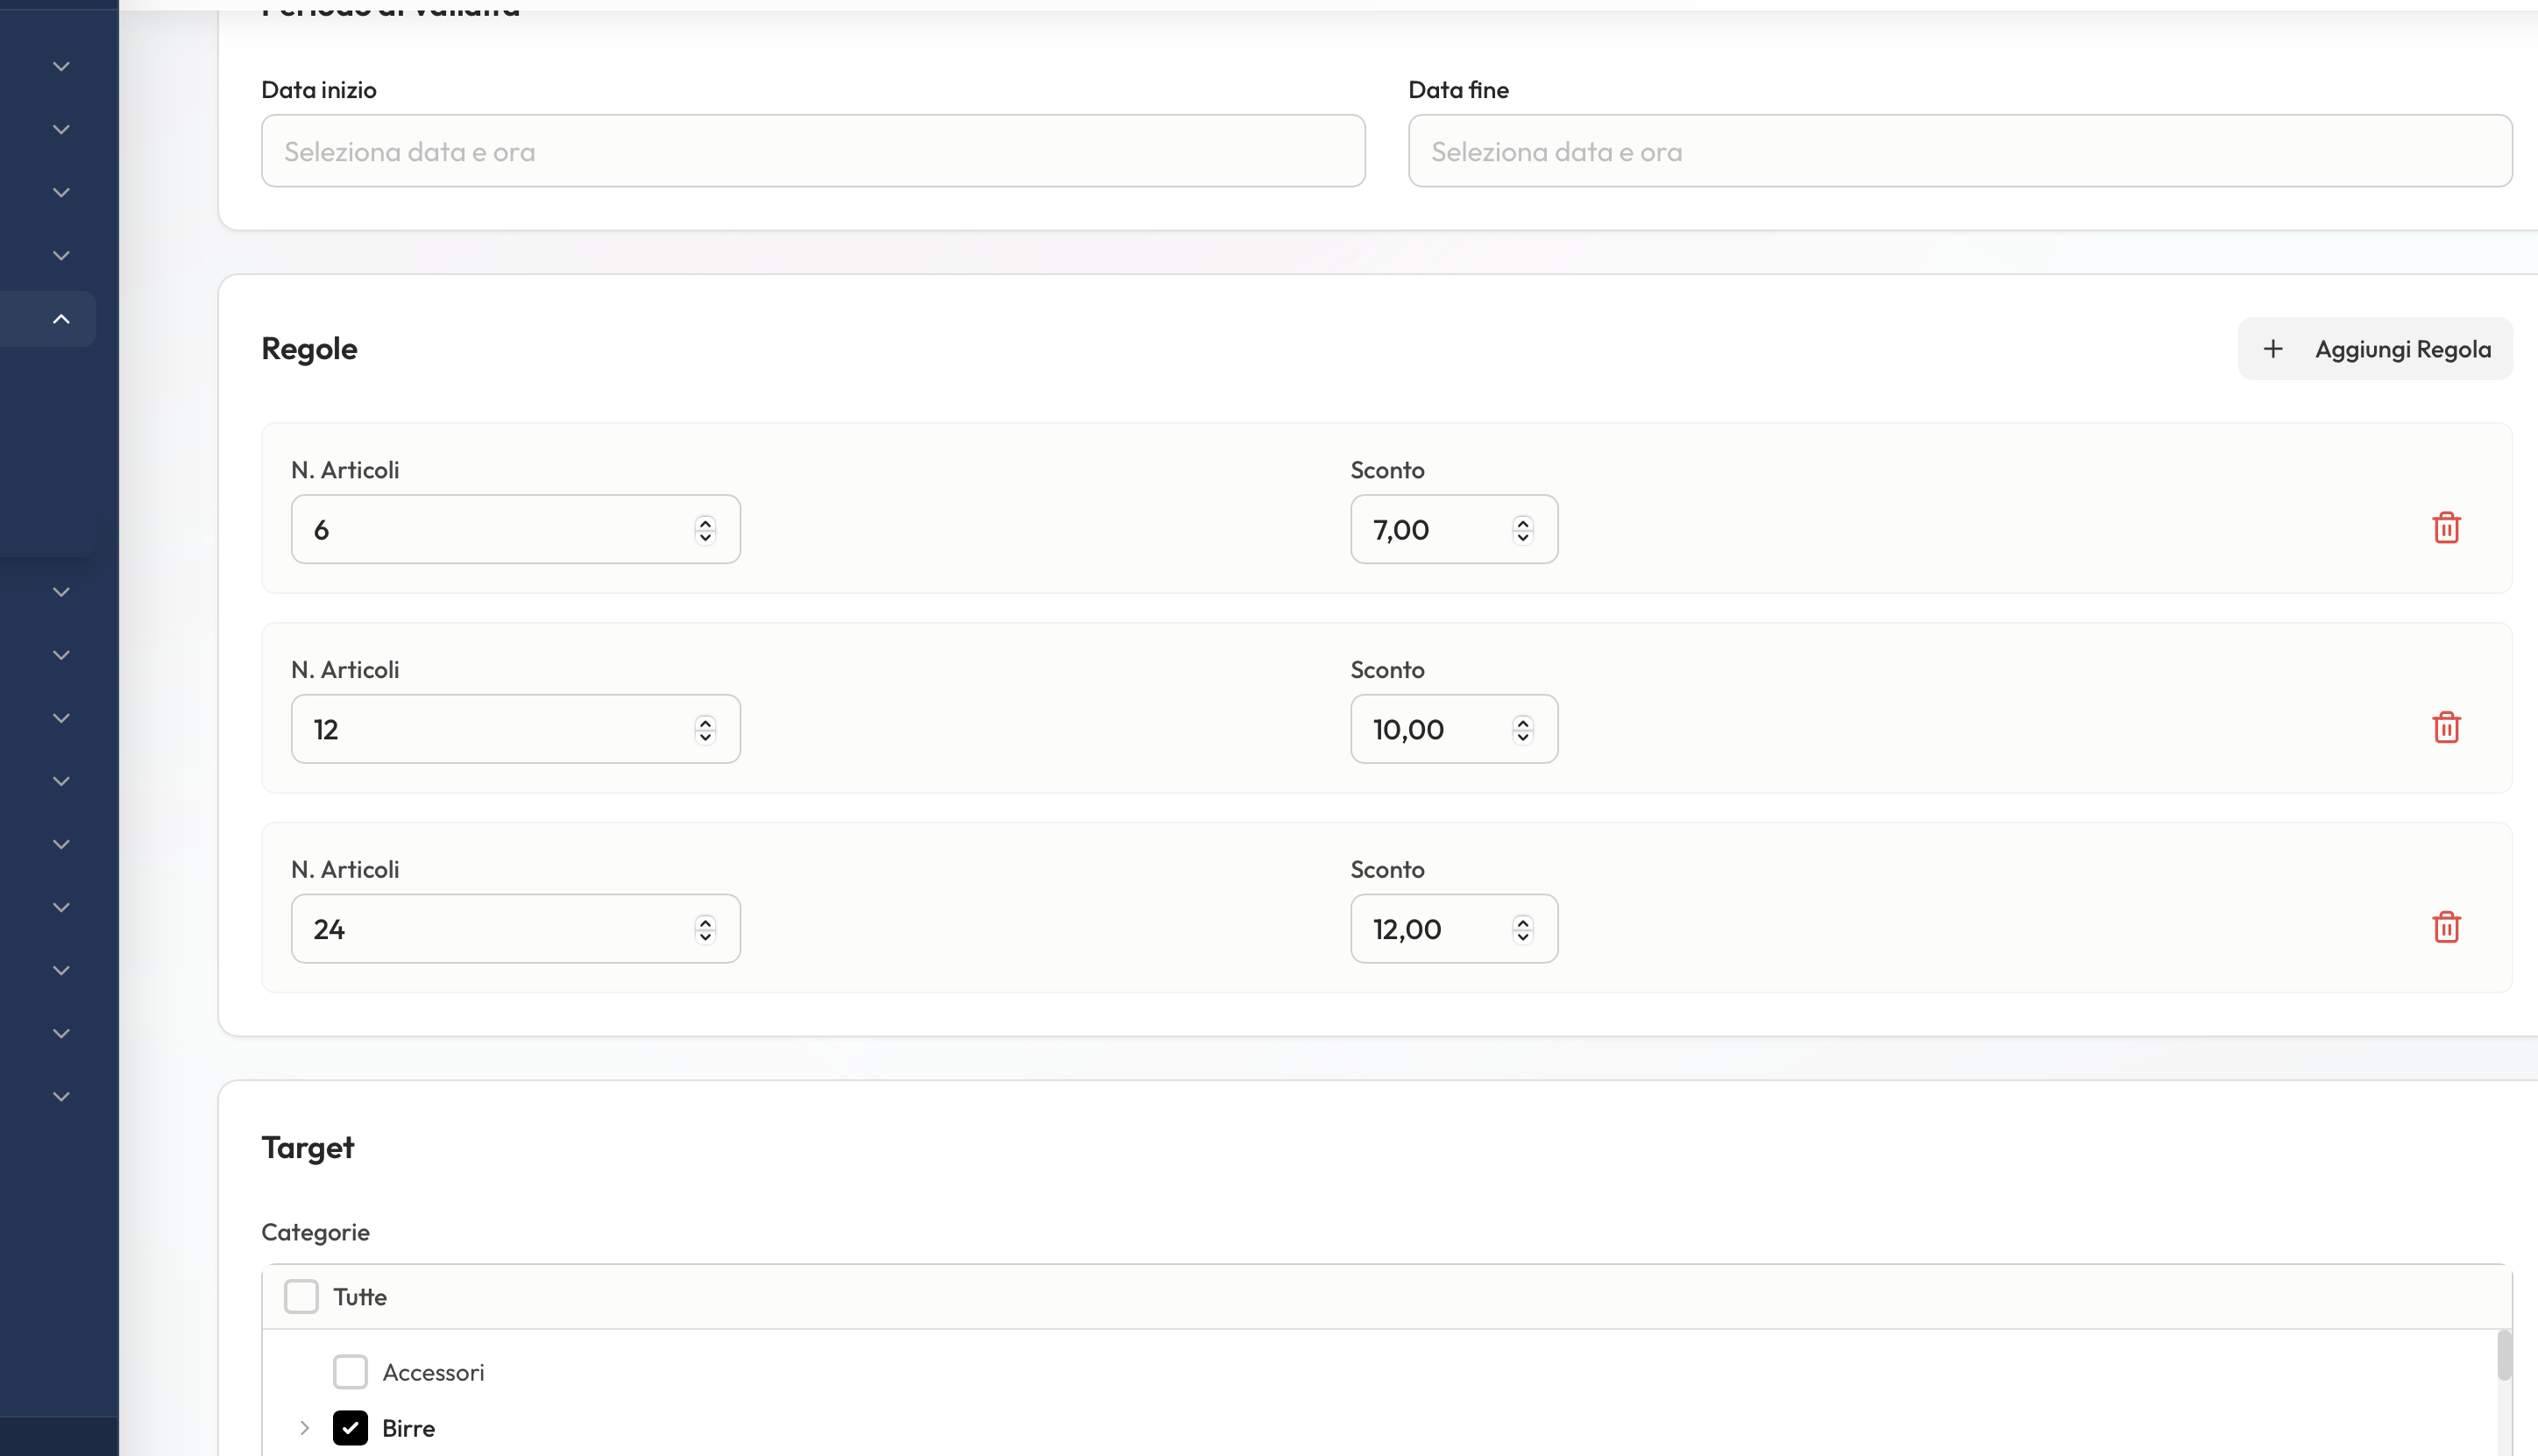Focus the Sconto field showing 12,00
The height and width of the screenshot is (1456, 2538).
pos(1454,929)
